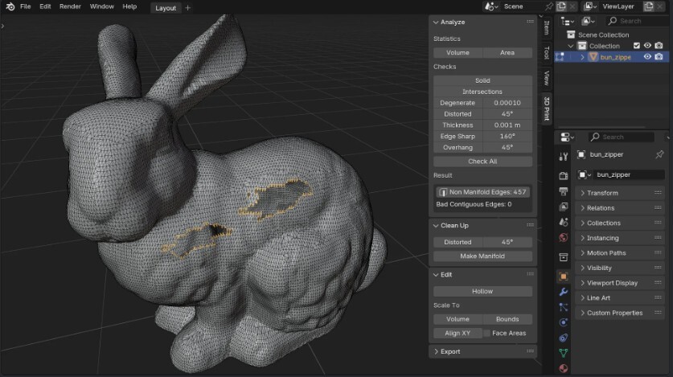Collapse the Analyze panel

point(436,22)
